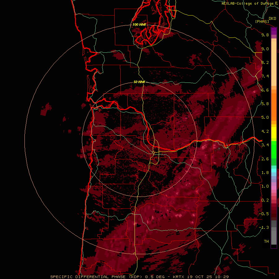This screenshot has width=279, height=279.
Task: Pick the pale peach band of the color bar
Action: coord(274,64)
